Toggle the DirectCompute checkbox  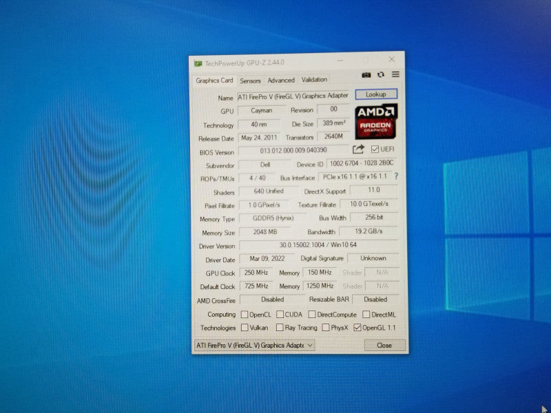click(312, 315)
